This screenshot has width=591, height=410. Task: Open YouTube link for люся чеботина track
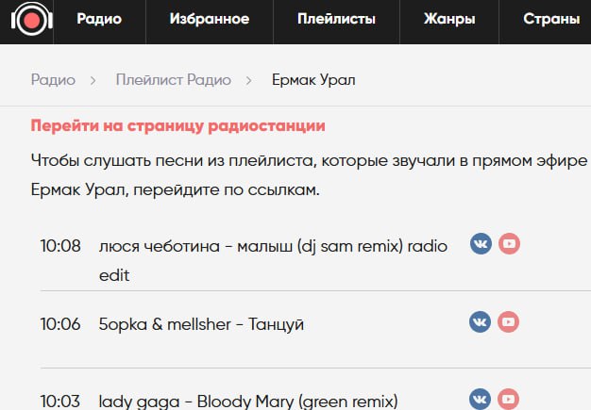point(510,244)
